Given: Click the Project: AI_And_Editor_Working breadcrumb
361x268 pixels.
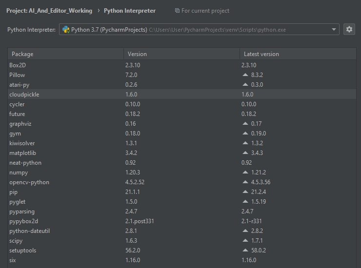Looking at the screenshot, I should click(x=49, y=11).
